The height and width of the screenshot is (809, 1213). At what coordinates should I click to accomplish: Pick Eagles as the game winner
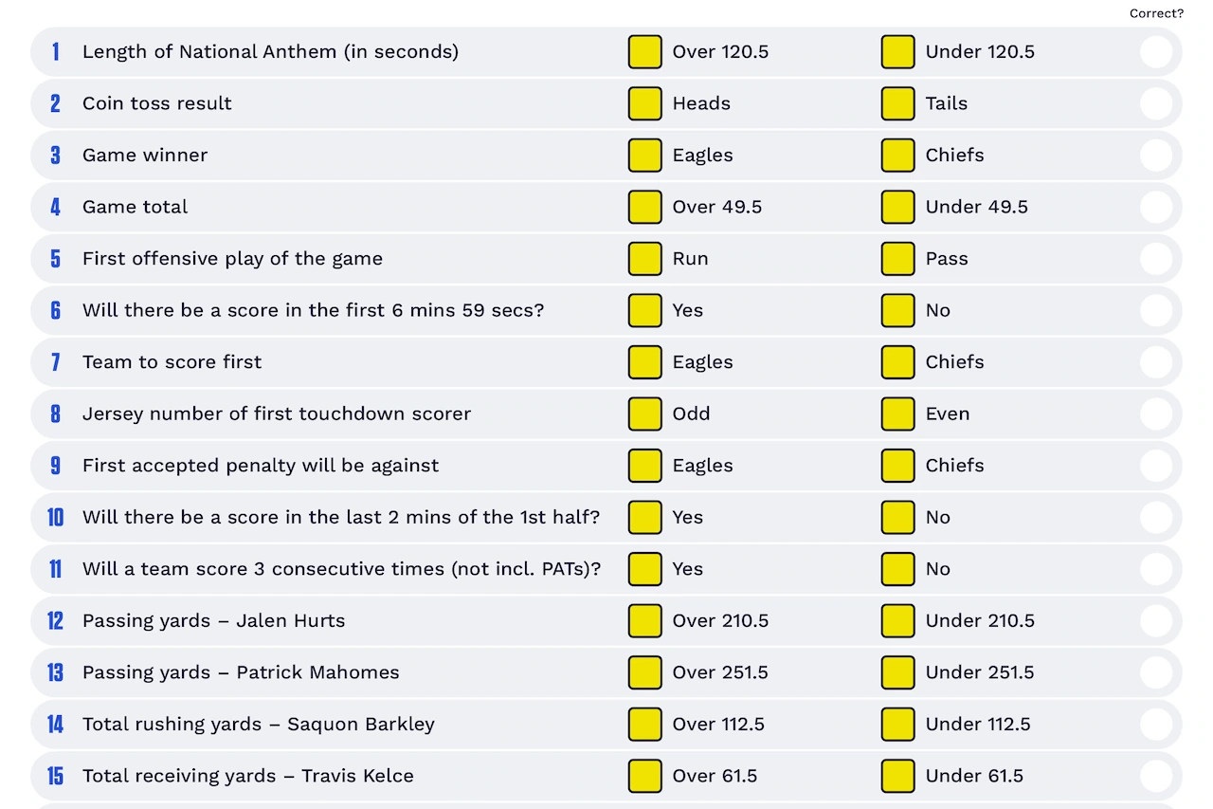tap(644, 156)
